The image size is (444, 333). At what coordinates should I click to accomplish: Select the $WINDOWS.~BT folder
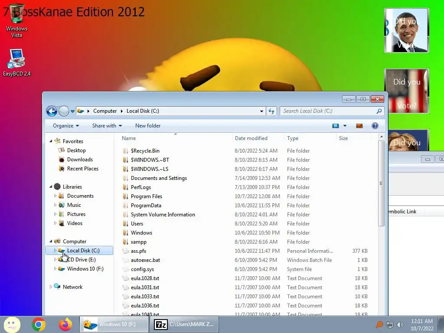point(150,160)
